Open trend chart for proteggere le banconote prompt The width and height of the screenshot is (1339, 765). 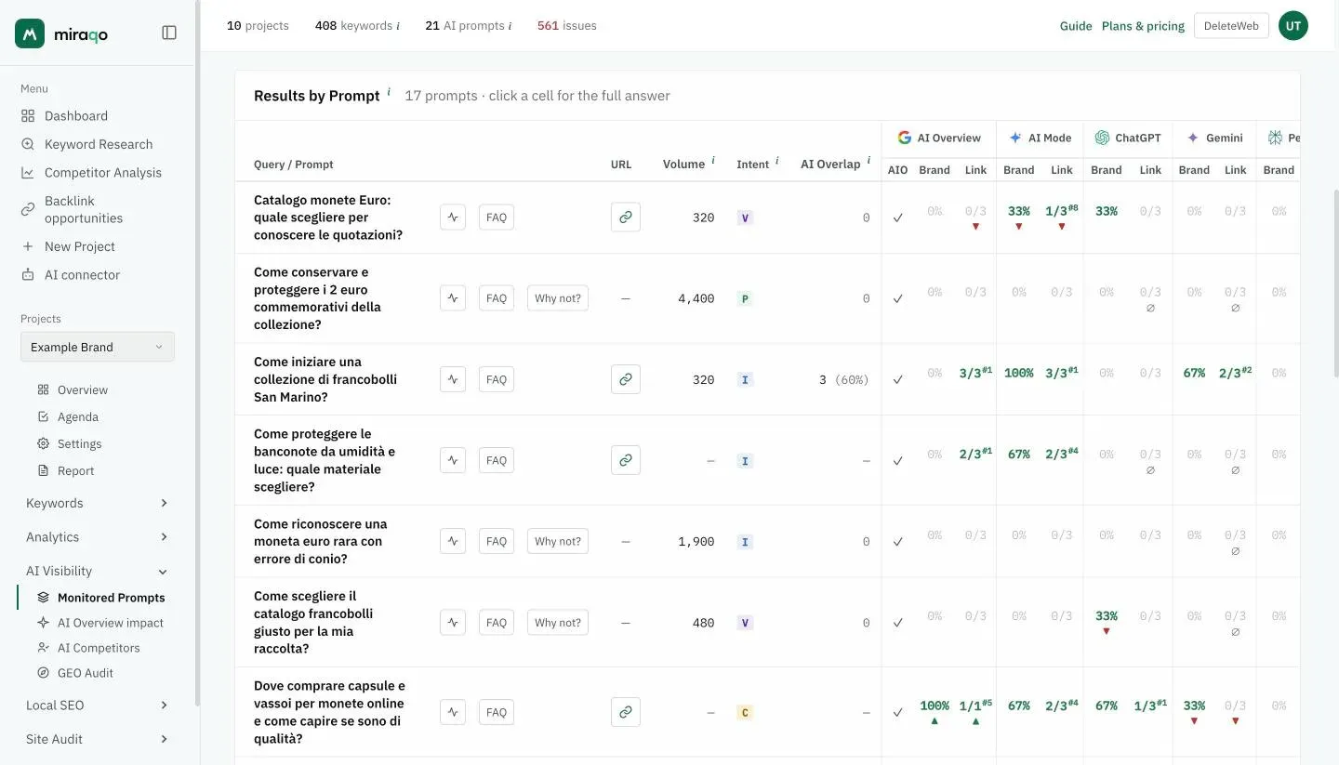point(453,460)
